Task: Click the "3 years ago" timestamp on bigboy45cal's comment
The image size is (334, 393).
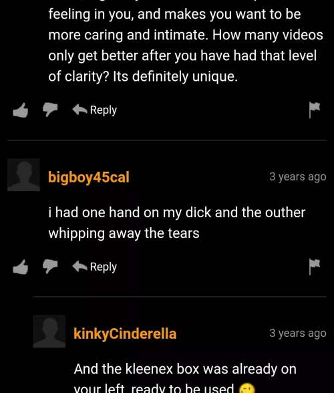Action: 298,176
